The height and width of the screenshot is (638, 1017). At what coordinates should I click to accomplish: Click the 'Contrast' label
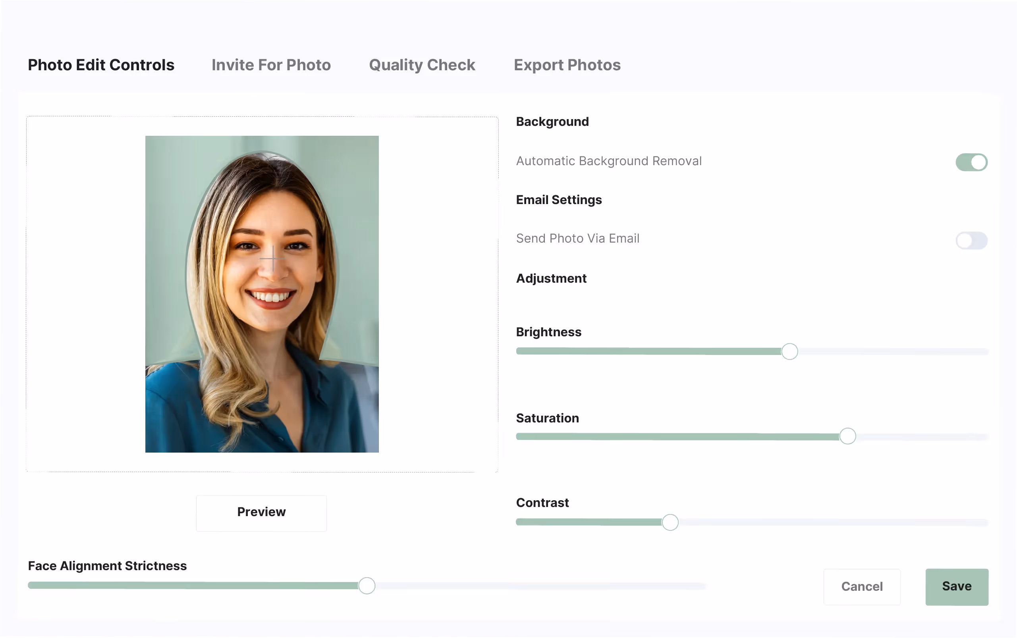[542, 503]
